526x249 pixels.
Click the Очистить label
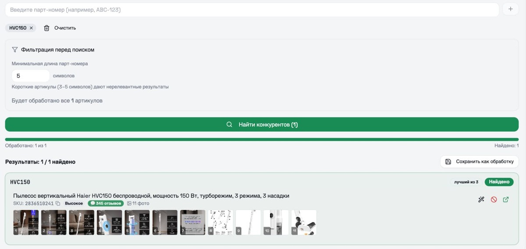tap(65, 28)
